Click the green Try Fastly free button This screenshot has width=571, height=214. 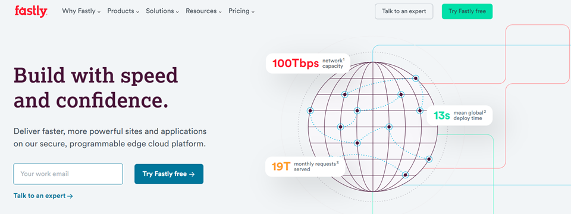point(468,11)
